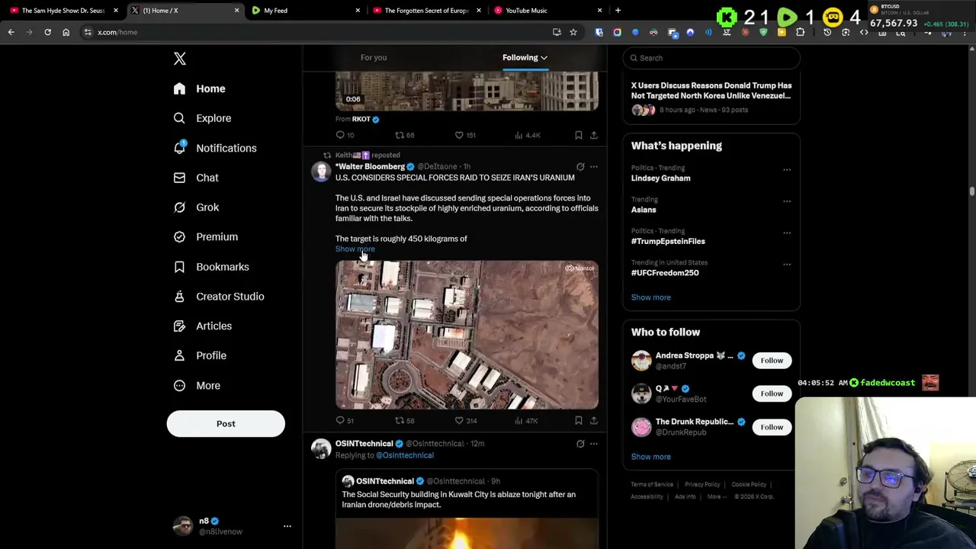
Task: Open the satellite image in Bloomberg post
Action: (x=467, y=335)
